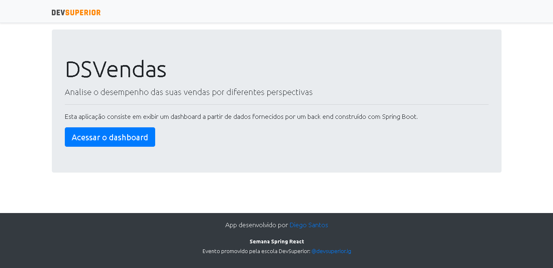
Task: Click the paragraph starting 'Esta aplicação consiste'
Action: point(241,117)
